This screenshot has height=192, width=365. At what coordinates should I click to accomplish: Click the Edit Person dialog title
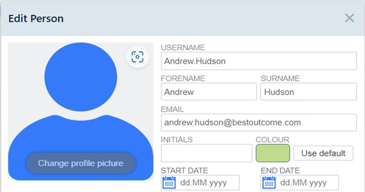36,18
